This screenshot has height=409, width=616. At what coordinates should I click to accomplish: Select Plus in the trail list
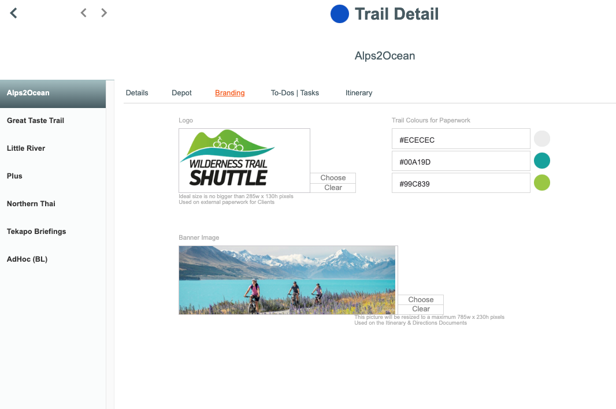pos(53,176)
